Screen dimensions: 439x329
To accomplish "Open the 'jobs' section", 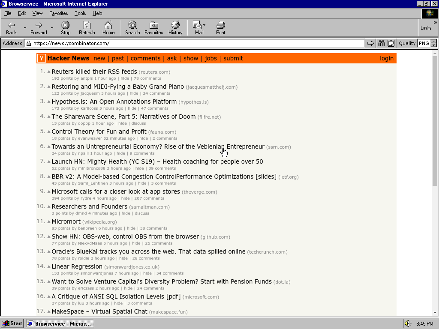I will [210, 58].
